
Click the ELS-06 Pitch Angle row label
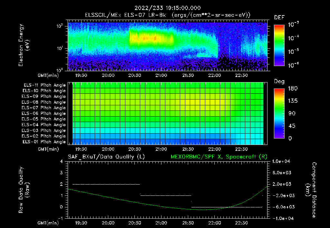(x=44, y=114)
